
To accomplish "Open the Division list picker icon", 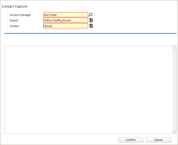I will coord(91,26).
